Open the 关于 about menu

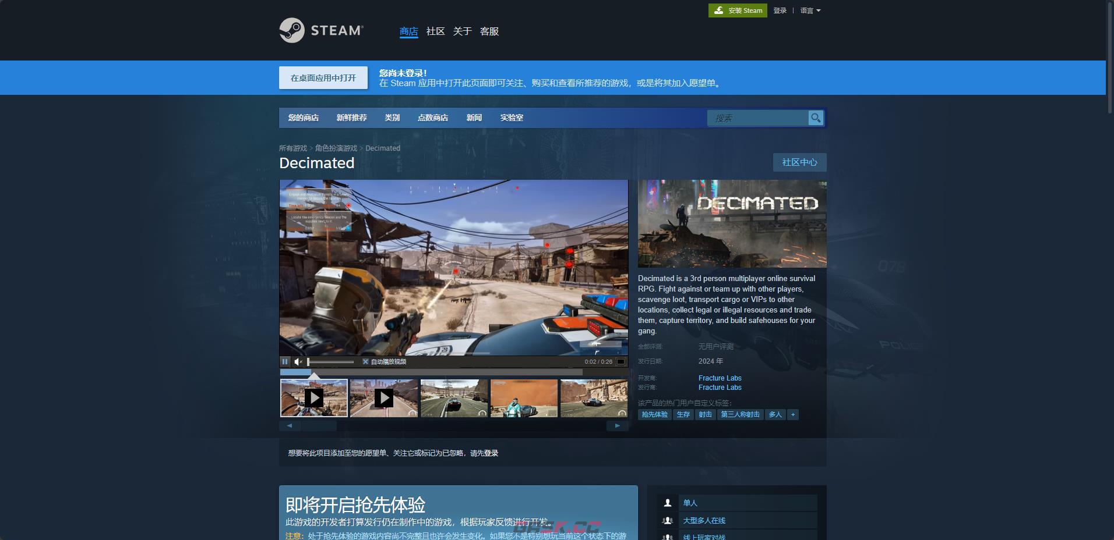463,31
